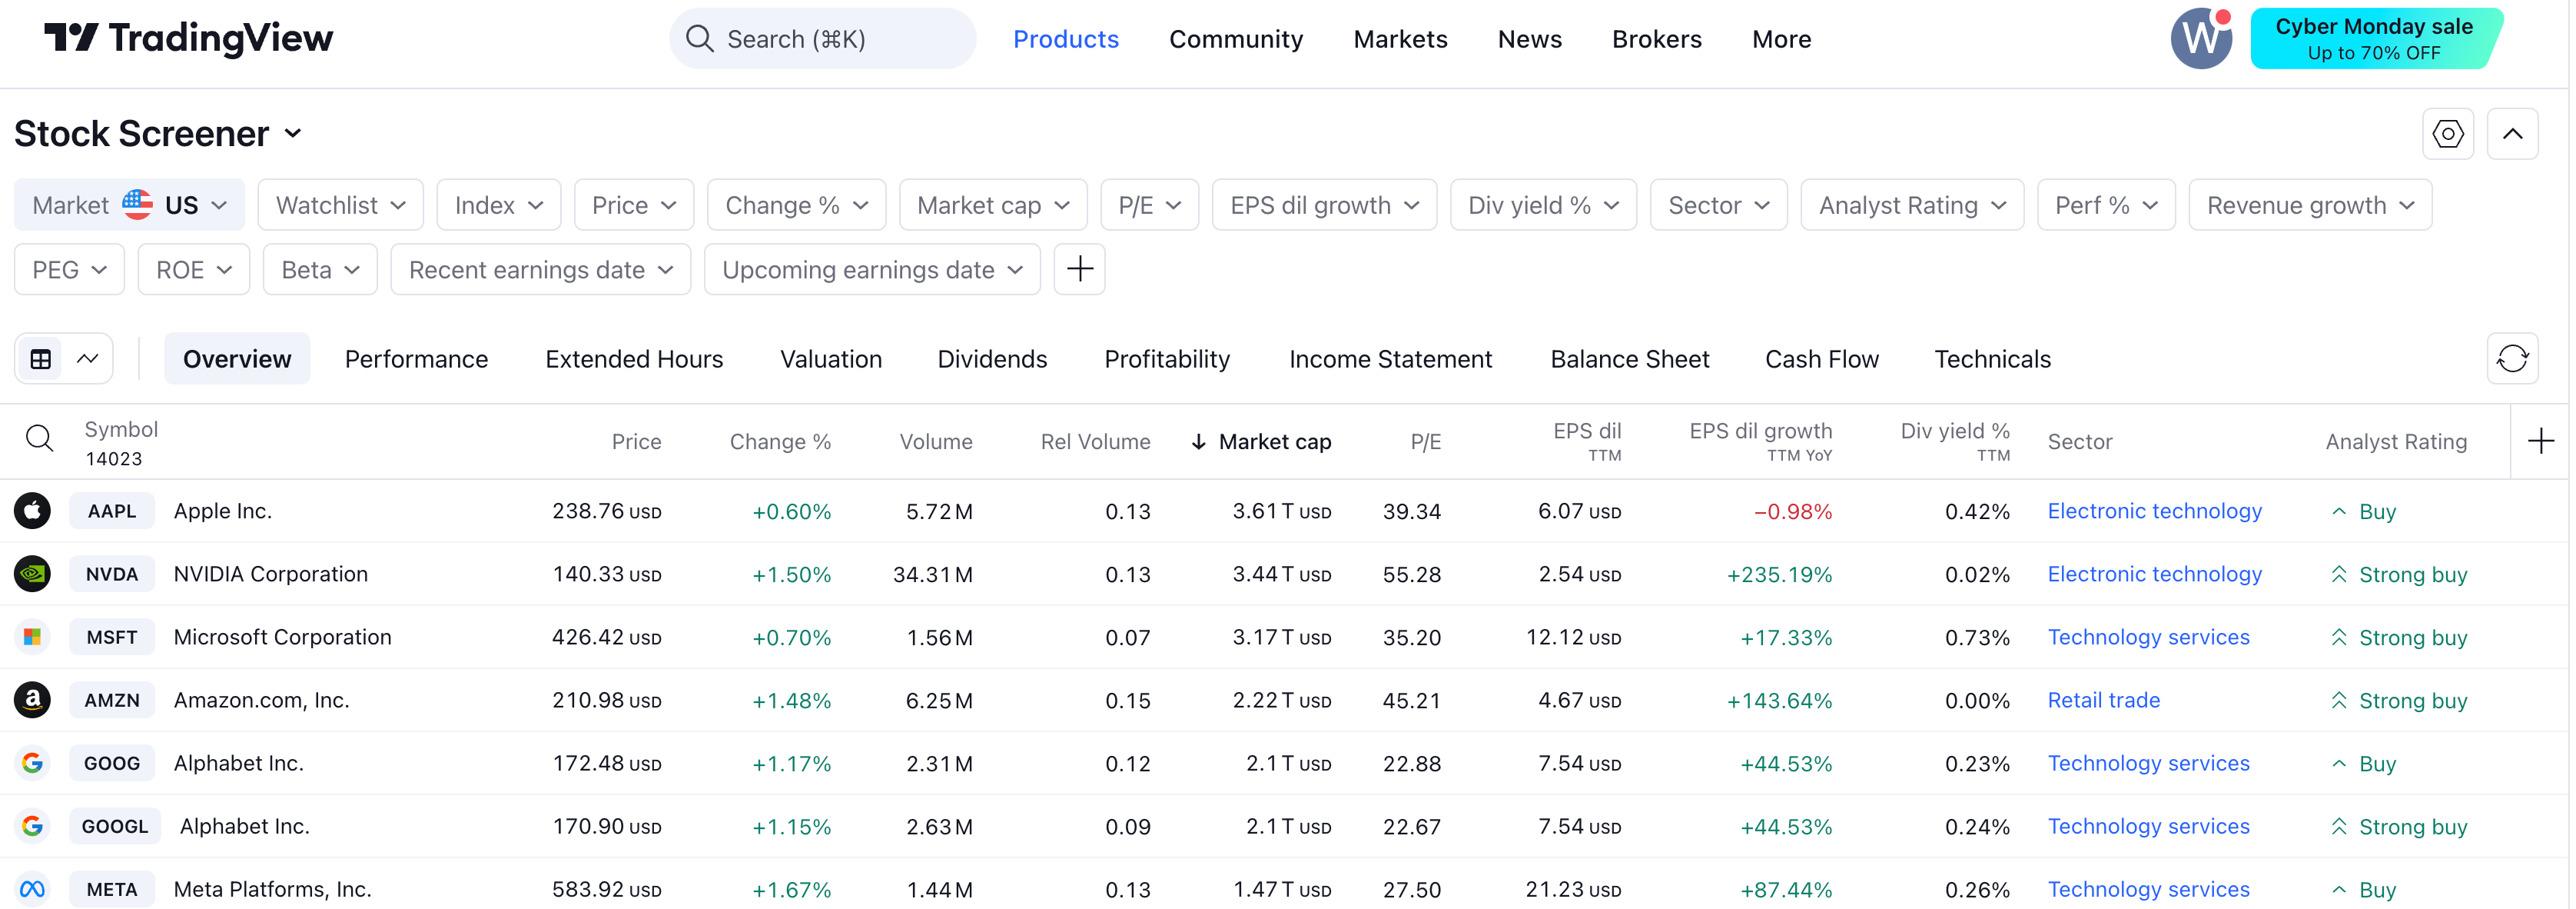Open screener settings hexagon icon
The image size is (2576, 909).
coord(2447,133)
